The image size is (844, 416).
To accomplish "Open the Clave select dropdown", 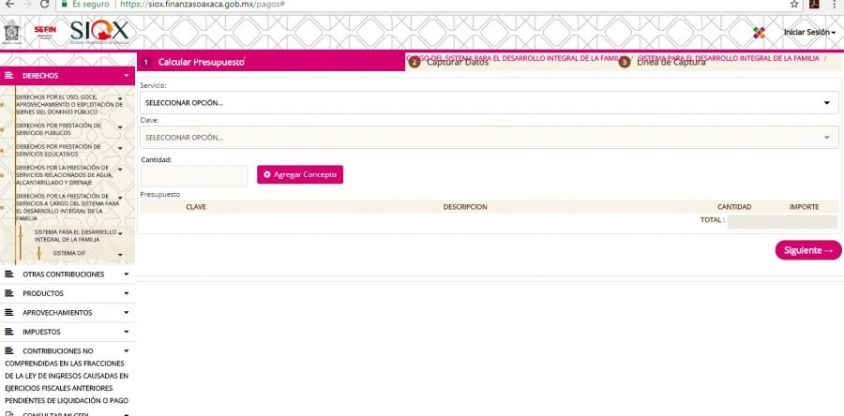I will coord(489,138).
